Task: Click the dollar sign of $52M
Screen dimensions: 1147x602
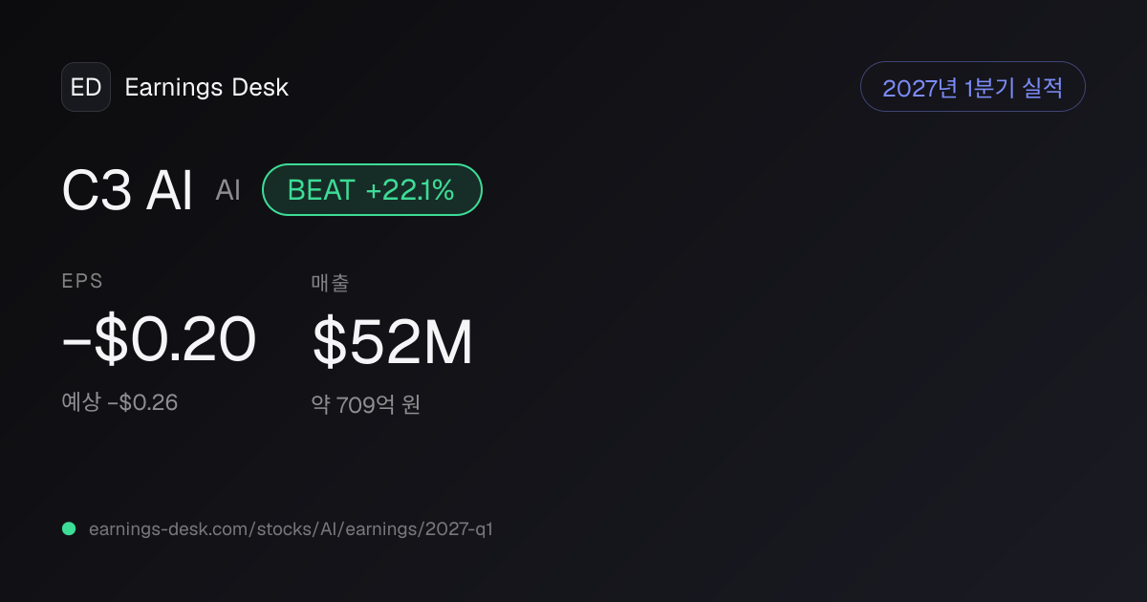Action: [329, 343]
